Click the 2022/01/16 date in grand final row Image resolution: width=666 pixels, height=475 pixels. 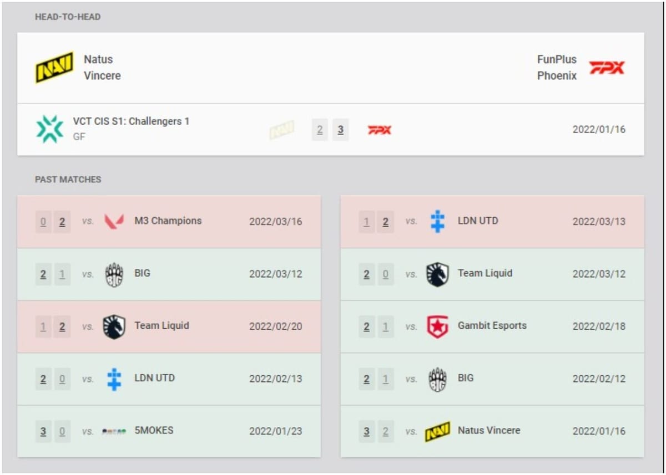point(599,129)
